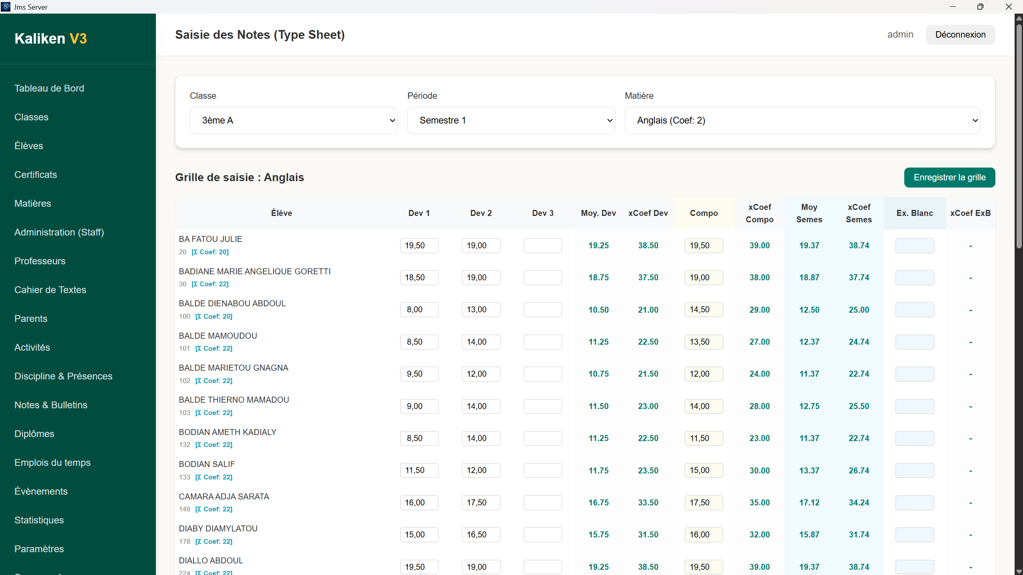Open the Matière dropdown showing Anglais
This screenshot has height=575, width=1023.
pyautogui.click(x=802, y=120)
